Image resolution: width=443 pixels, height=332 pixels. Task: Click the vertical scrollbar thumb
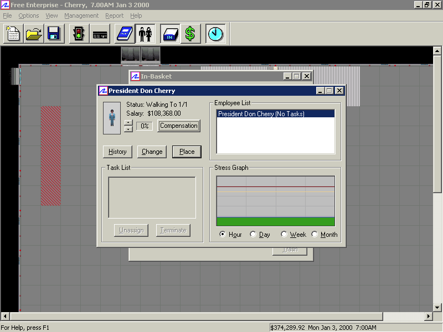pyautogui.click(x=437, y=124)
